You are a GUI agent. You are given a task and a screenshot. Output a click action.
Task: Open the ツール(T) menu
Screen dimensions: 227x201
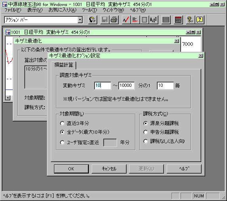(x=89, y=10)
